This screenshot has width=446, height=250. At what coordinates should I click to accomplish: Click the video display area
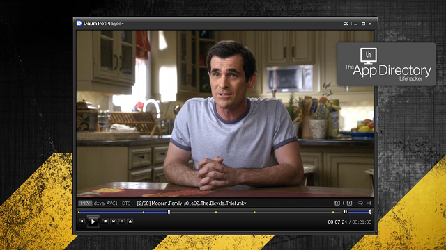[225, 113]
